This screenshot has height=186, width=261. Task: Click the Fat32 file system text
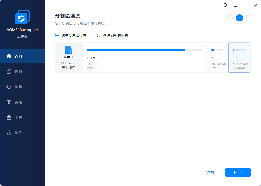pos(215,68)
